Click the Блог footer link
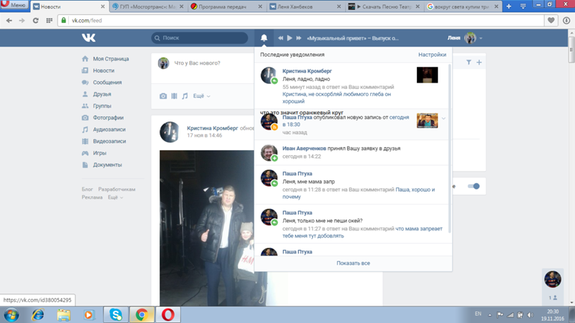The image size is (575, 323). point(87,189)
